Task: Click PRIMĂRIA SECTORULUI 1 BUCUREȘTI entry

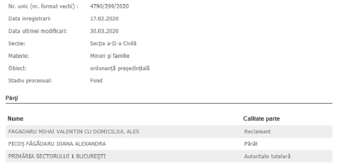Action: click(x=57, y=156)
